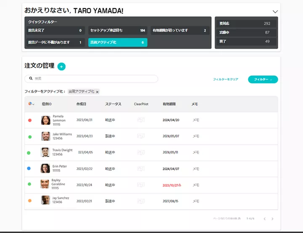Go to next page of orders
This screenshot has height=233, width=303.
click(x=272, y=219)
